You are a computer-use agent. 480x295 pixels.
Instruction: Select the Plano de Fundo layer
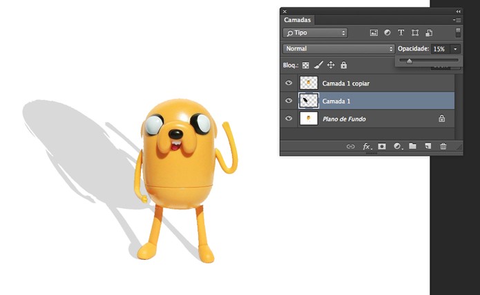[x=367, y=119]
